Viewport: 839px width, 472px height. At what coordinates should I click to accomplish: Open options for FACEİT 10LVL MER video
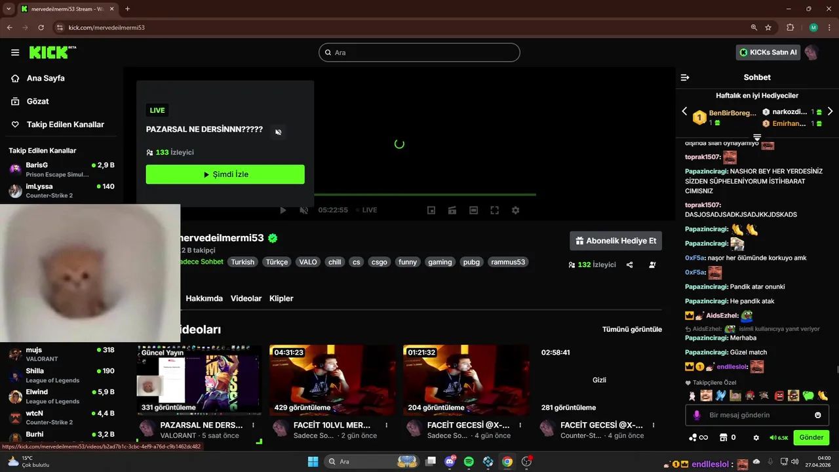coord(386,425)
